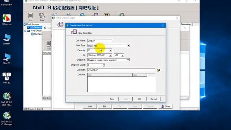
Task: Click the disabled Next button
Action: point(126,99)
